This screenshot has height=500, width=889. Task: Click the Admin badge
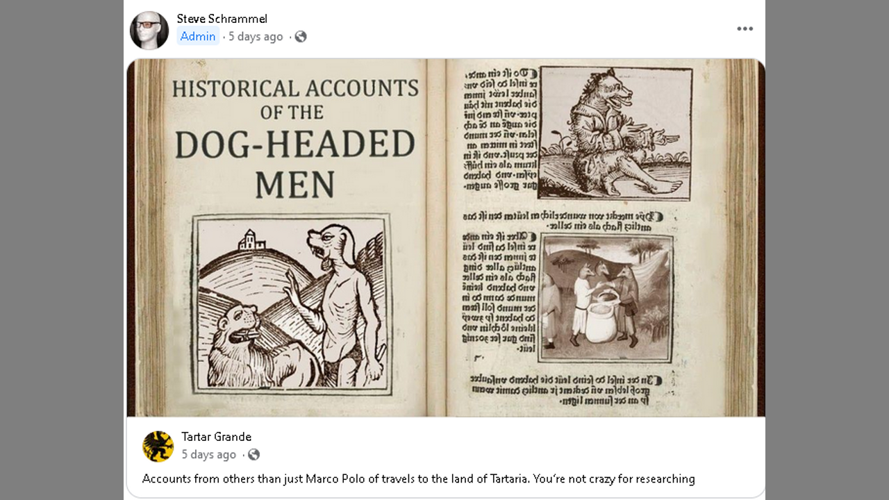pos(198,37)
